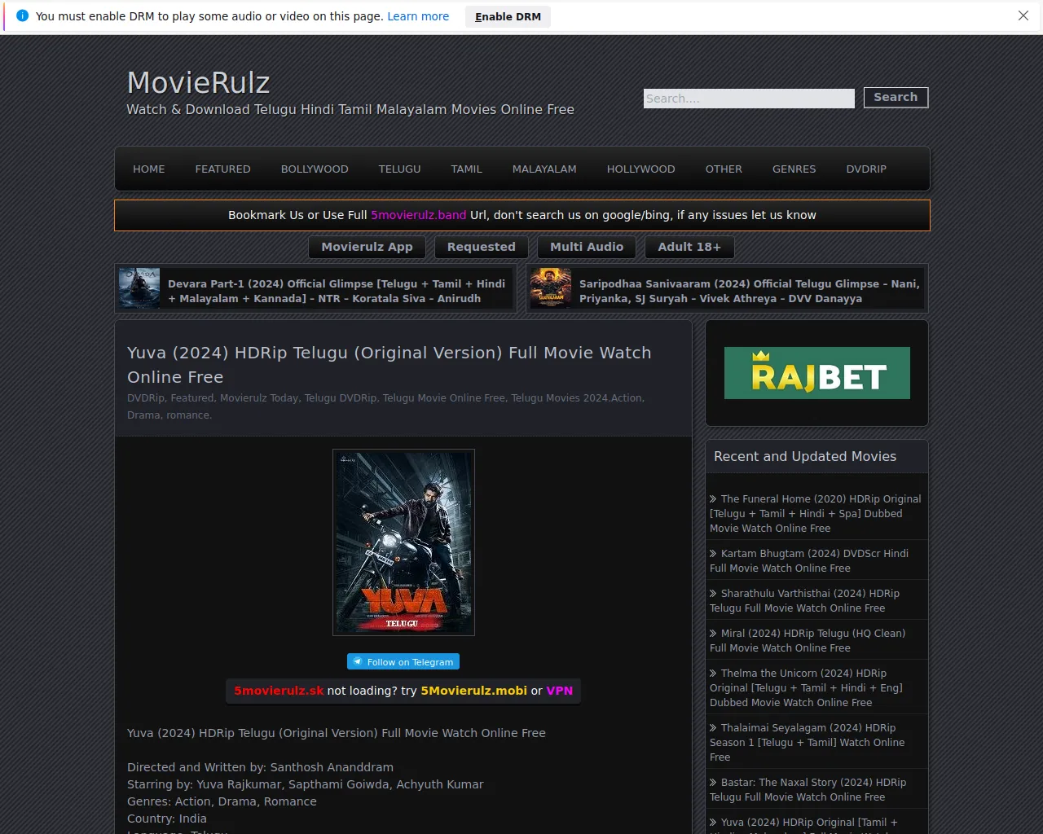
Task: Click chevron icon beside Bastar: The Naxal Story
Action: coord(713,783)
